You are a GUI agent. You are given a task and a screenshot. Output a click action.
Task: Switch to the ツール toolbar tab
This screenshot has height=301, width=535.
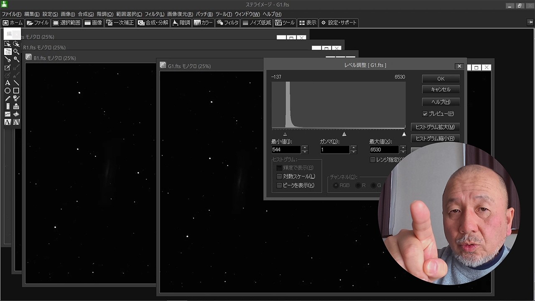coord(285,23)
